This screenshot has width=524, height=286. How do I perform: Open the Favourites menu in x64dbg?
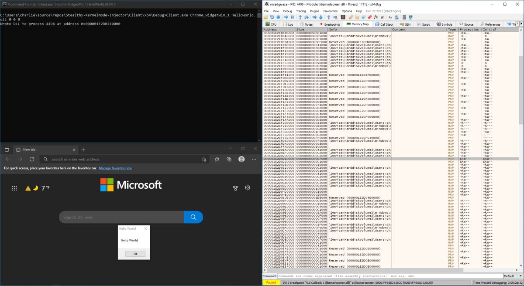tap(331, 11)
